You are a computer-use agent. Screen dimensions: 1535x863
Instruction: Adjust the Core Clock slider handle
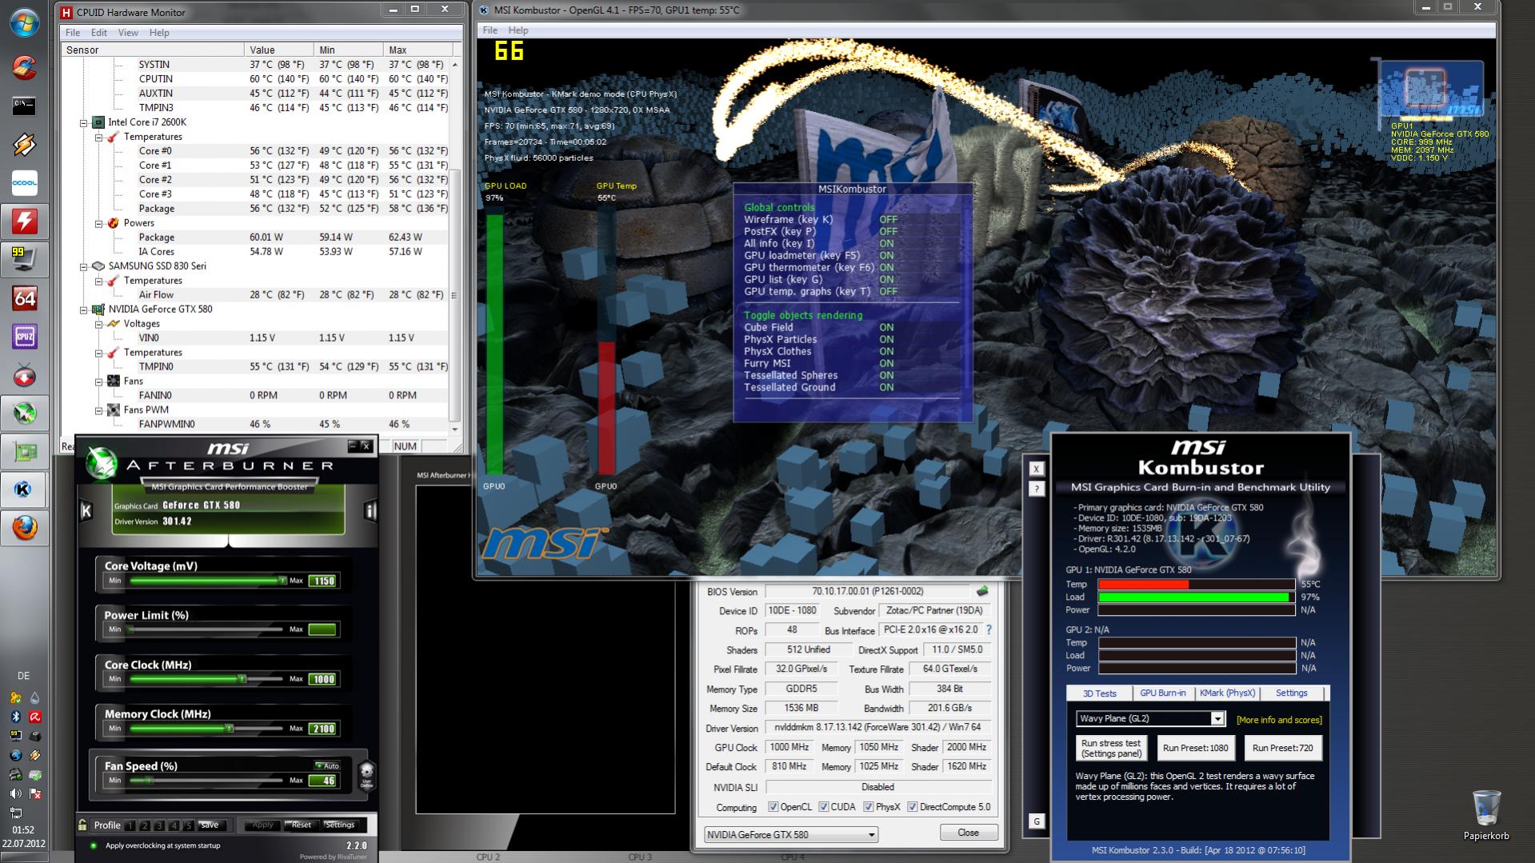tap(242, 679)
